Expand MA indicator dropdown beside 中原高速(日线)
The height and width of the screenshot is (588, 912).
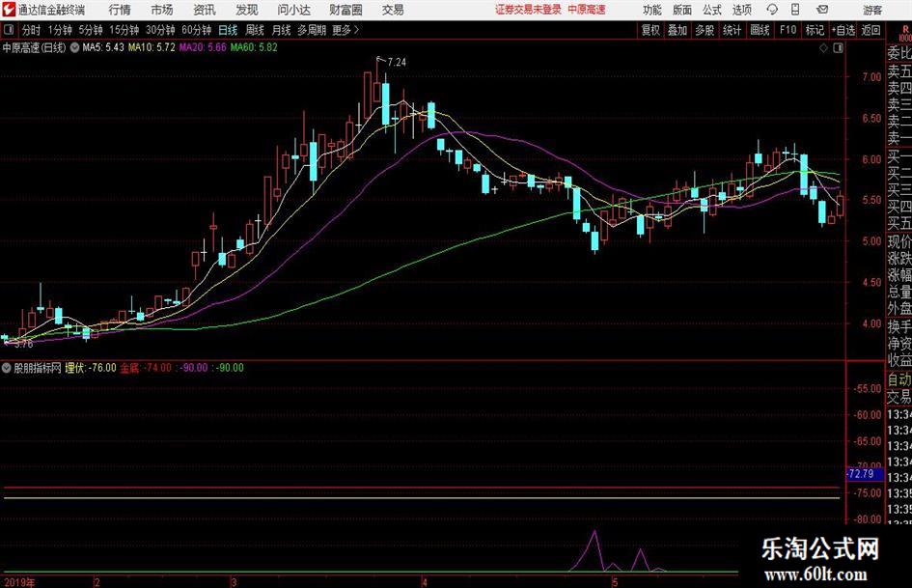click(x=75, y=47)
